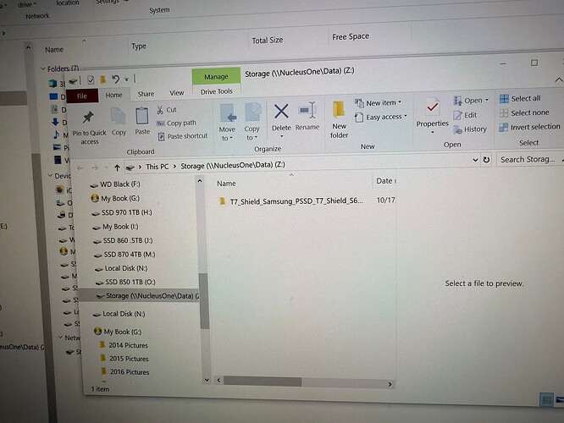This screenshot has width=564, height=423.
Task: Collapse Folders (7) group in back window
Action: click(x=43, y=69)
